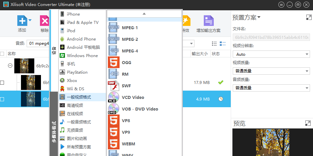The image size is (313, 156).
Task: Choose the MPEG-2 format icon
Action: [114, 39]
